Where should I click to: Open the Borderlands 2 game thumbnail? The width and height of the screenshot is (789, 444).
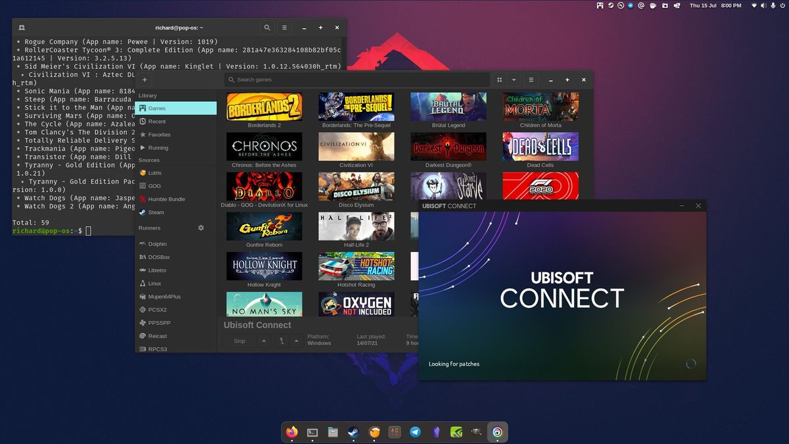(x=264, y=106)
